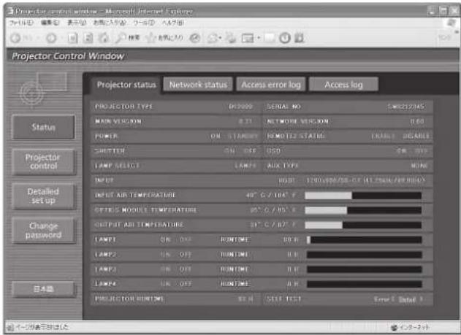Open the Back button history dropdown arrow

38,38
